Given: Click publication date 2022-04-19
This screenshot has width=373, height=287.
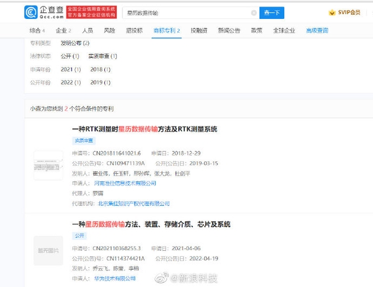Looking at the screenshot, I should pyautogui.click(x=204, y=259).
